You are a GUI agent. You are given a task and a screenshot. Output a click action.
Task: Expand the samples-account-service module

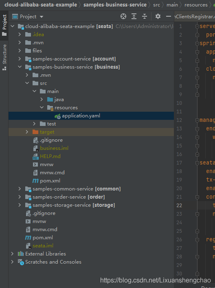(20, 59)
